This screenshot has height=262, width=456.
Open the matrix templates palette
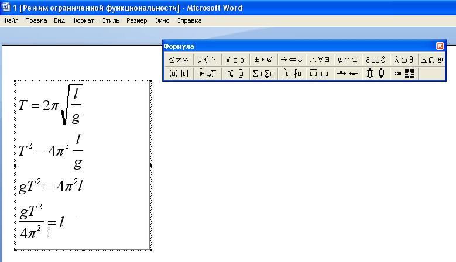(404, 74)
